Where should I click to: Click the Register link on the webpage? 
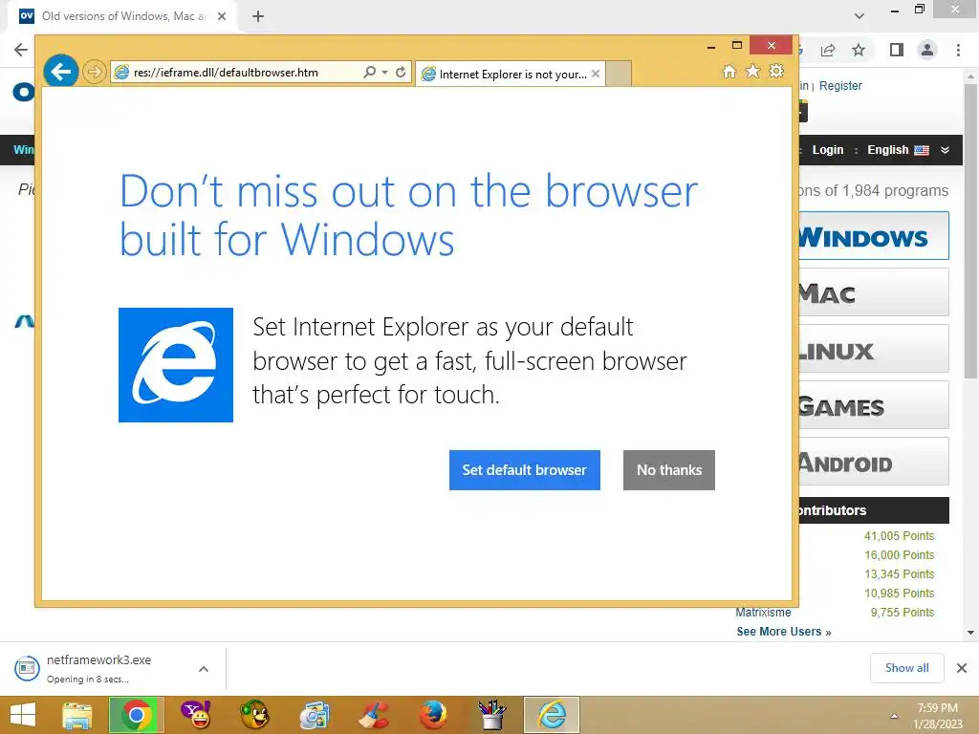(840, 85)
